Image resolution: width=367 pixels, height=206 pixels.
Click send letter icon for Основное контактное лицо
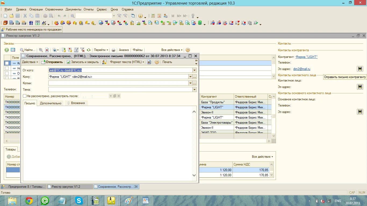[360, 112]
